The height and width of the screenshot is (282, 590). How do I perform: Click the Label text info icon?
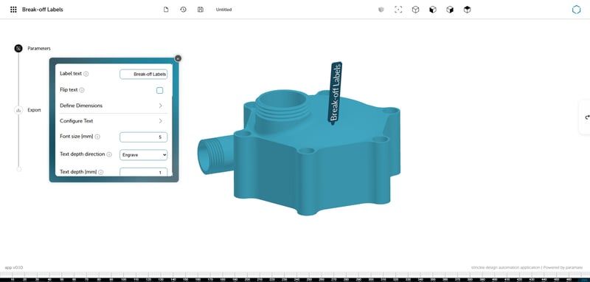tap(86, 74)
